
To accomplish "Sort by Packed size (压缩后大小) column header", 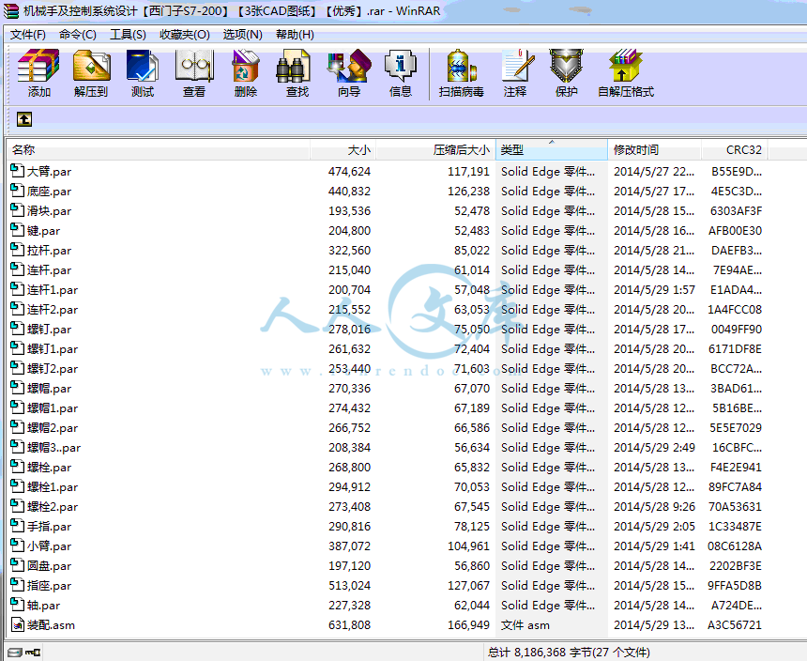I will pos(436,150).
